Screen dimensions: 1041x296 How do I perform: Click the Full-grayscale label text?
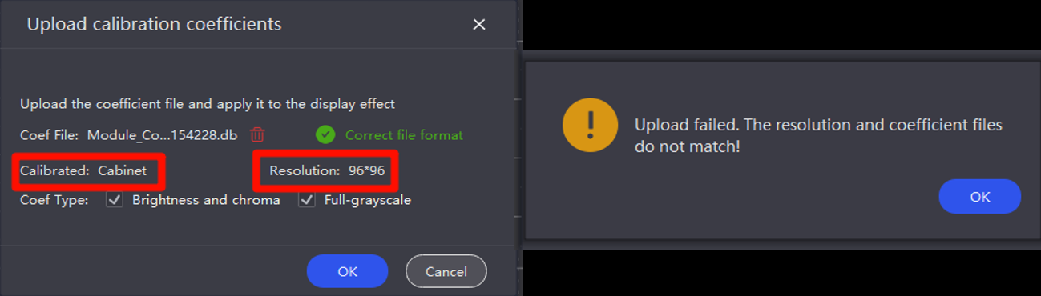point(368,200)
